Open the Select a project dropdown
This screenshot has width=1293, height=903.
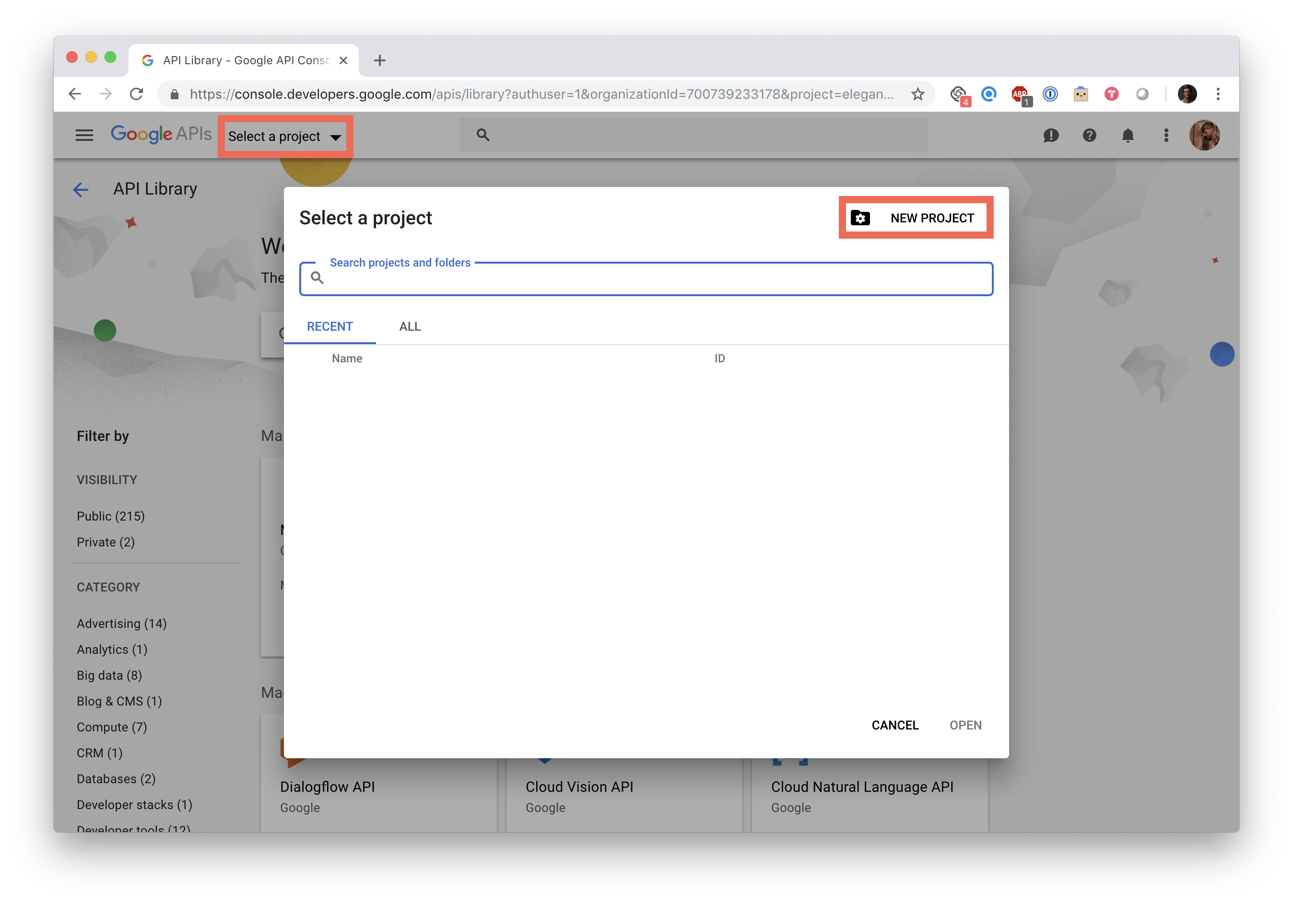click(x=285, y=137)
